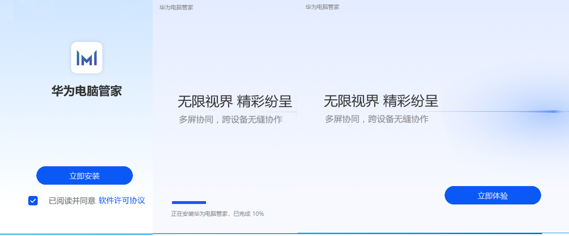Uncheck the 已阅读并同意 agreement checkbox
The height and width of the screenshot is (236, 569).
tap(33, 201)
